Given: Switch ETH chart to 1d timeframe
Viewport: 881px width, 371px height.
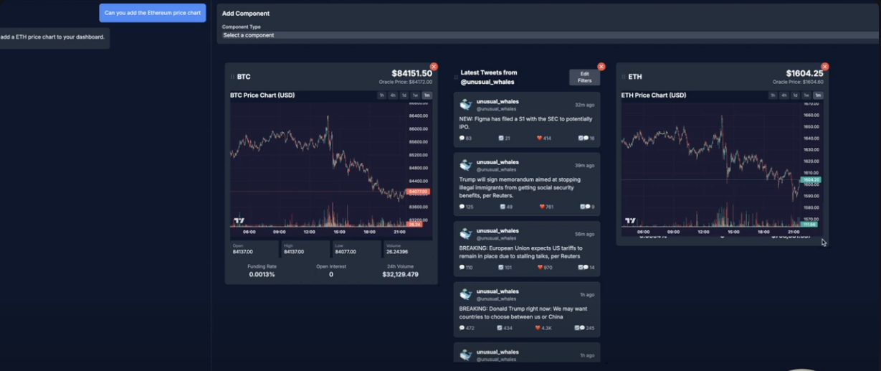Looking at the screenshot, I should (795, 95).
